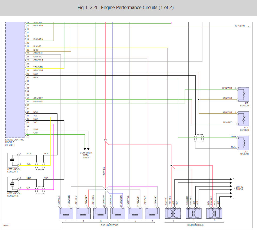The image size is (257, 235).
Task: Click the ECT sensor symbol
Action: click(243, 119)
